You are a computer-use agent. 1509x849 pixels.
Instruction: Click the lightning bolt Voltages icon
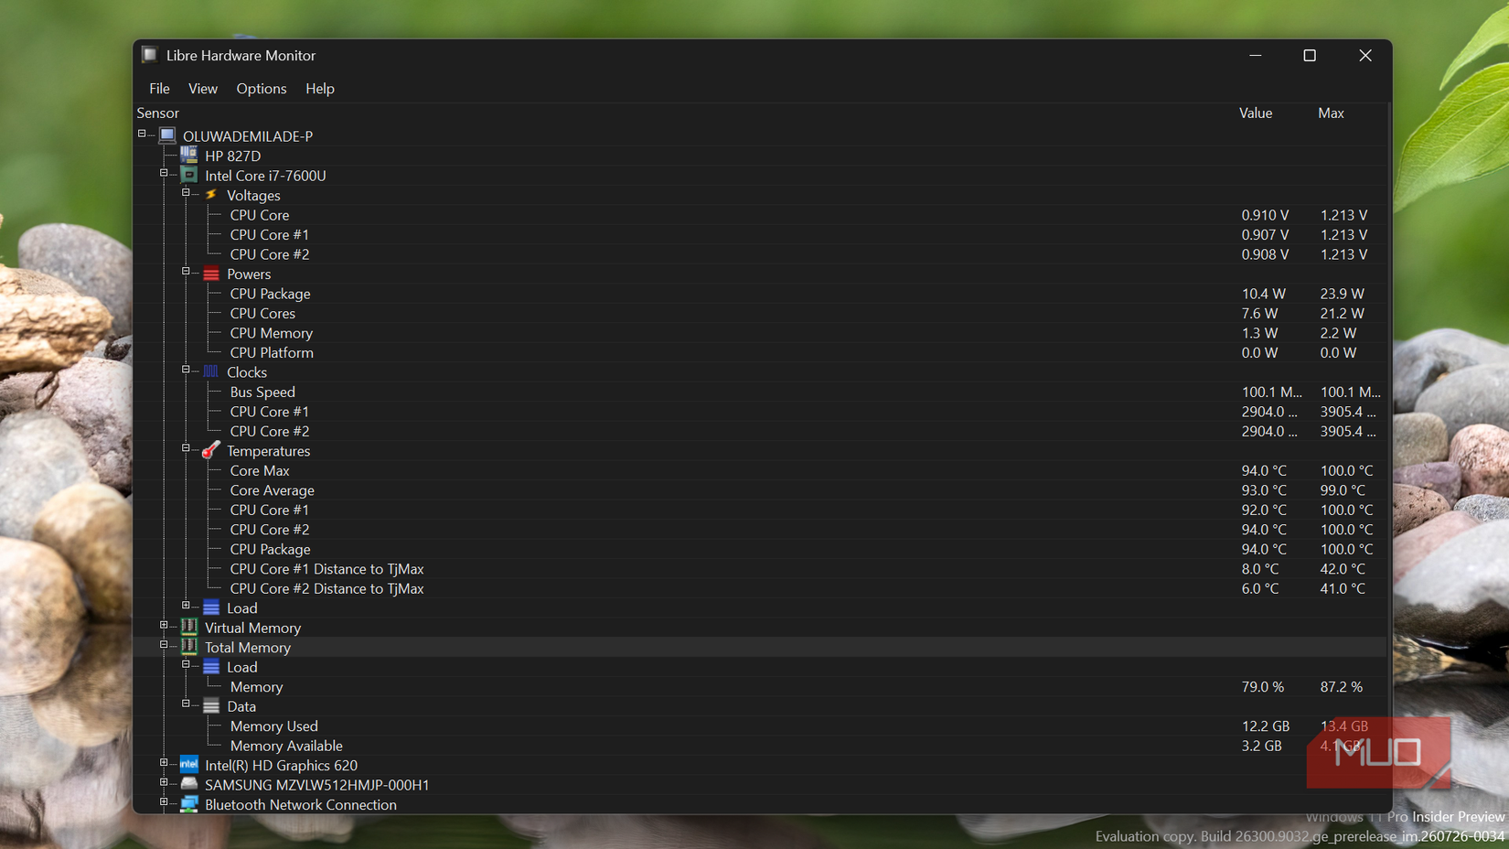(211, 195)
